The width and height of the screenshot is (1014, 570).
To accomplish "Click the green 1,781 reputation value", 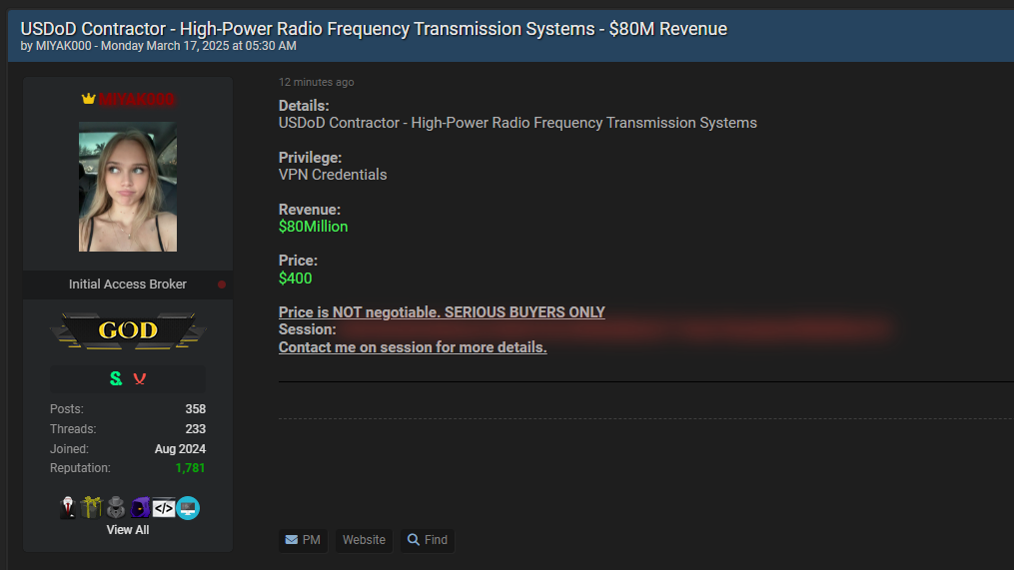I will [x=190, y=468].
